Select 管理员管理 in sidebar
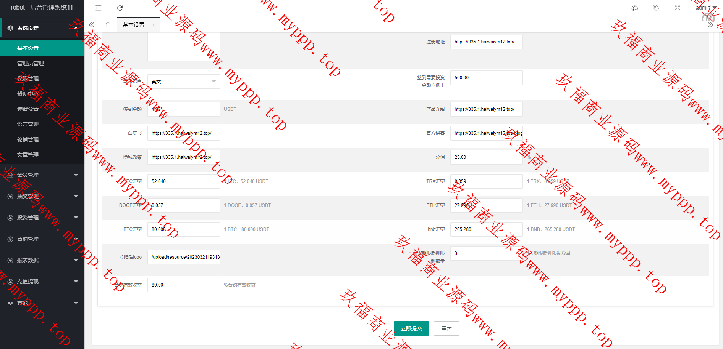 click(31, 63)
